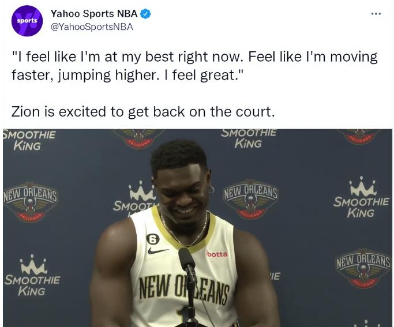The height and width of the screenshot is (327, 394).
Task: Open the Yahoo Sports purple profile avatar
Action: 27,21
